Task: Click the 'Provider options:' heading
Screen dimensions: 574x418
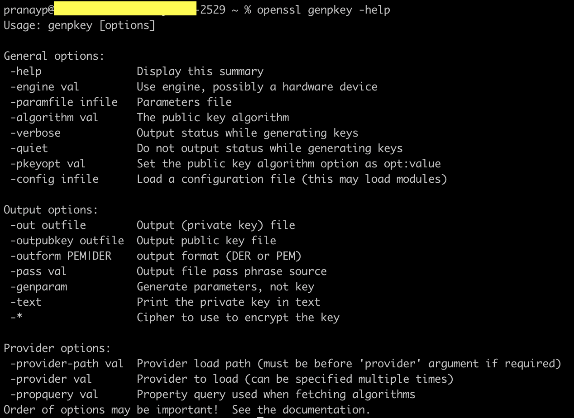Action: pos(57,348)
